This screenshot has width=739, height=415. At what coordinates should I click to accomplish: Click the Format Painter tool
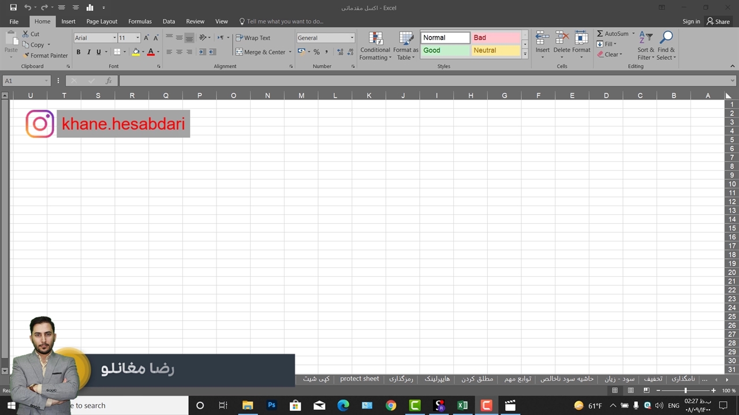(x=45, y=55)
